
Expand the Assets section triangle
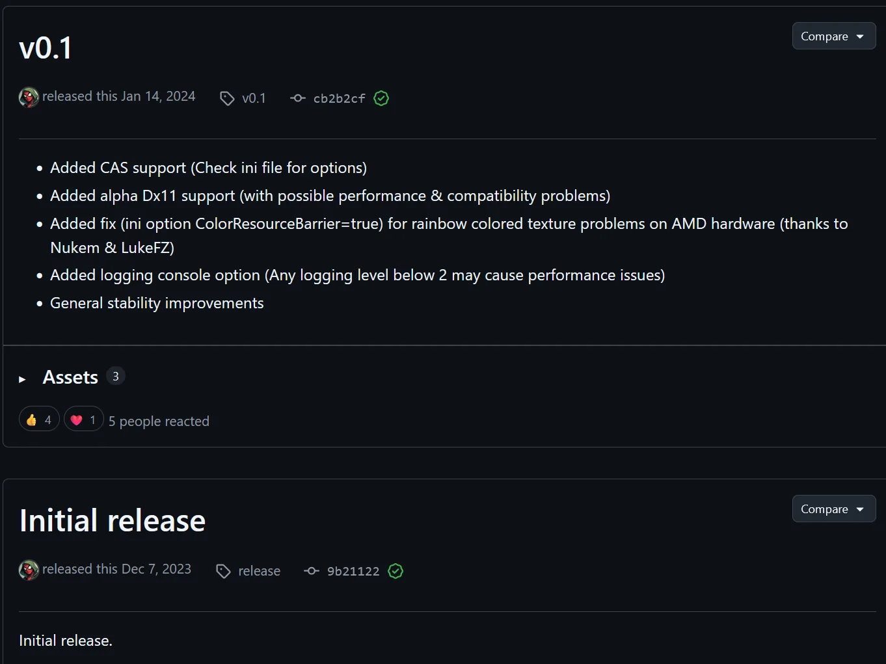pyautogui.click(x=22, y=378)
